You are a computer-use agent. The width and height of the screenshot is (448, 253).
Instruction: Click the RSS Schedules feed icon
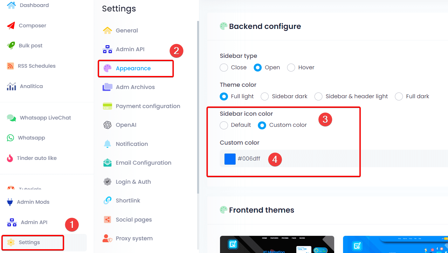pos(10,66)
